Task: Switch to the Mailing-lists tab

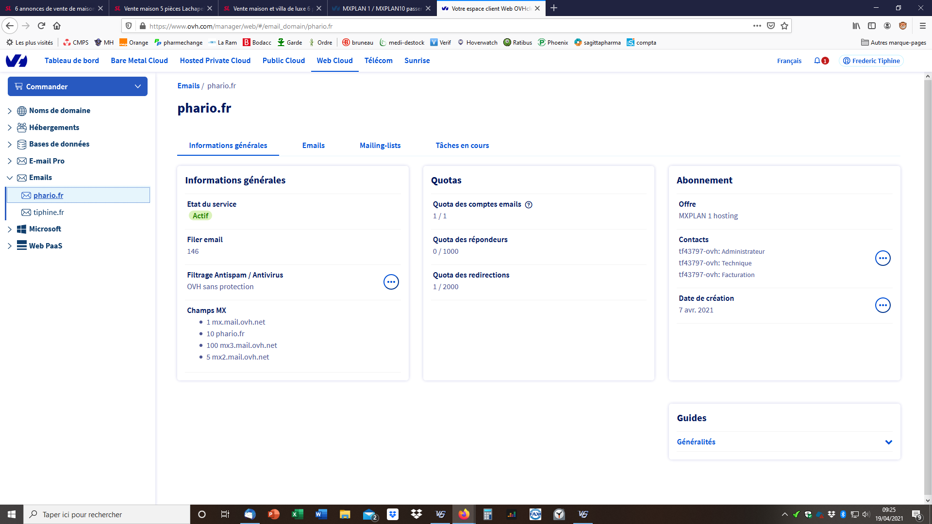Action: coord(380,146)
